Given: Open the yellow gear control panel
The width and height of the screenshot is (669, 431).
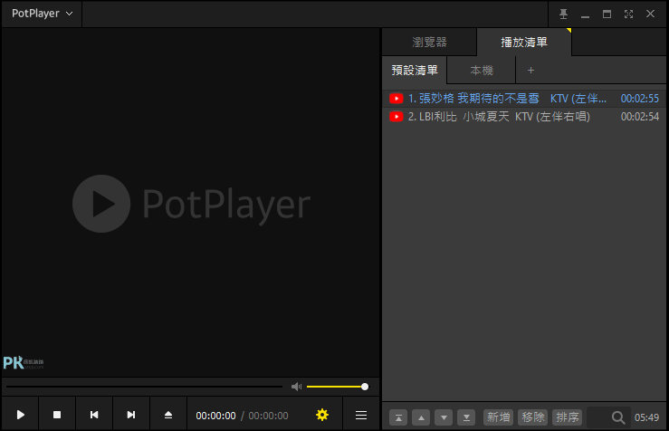Looking at the screenshot, I should (322, 415).
